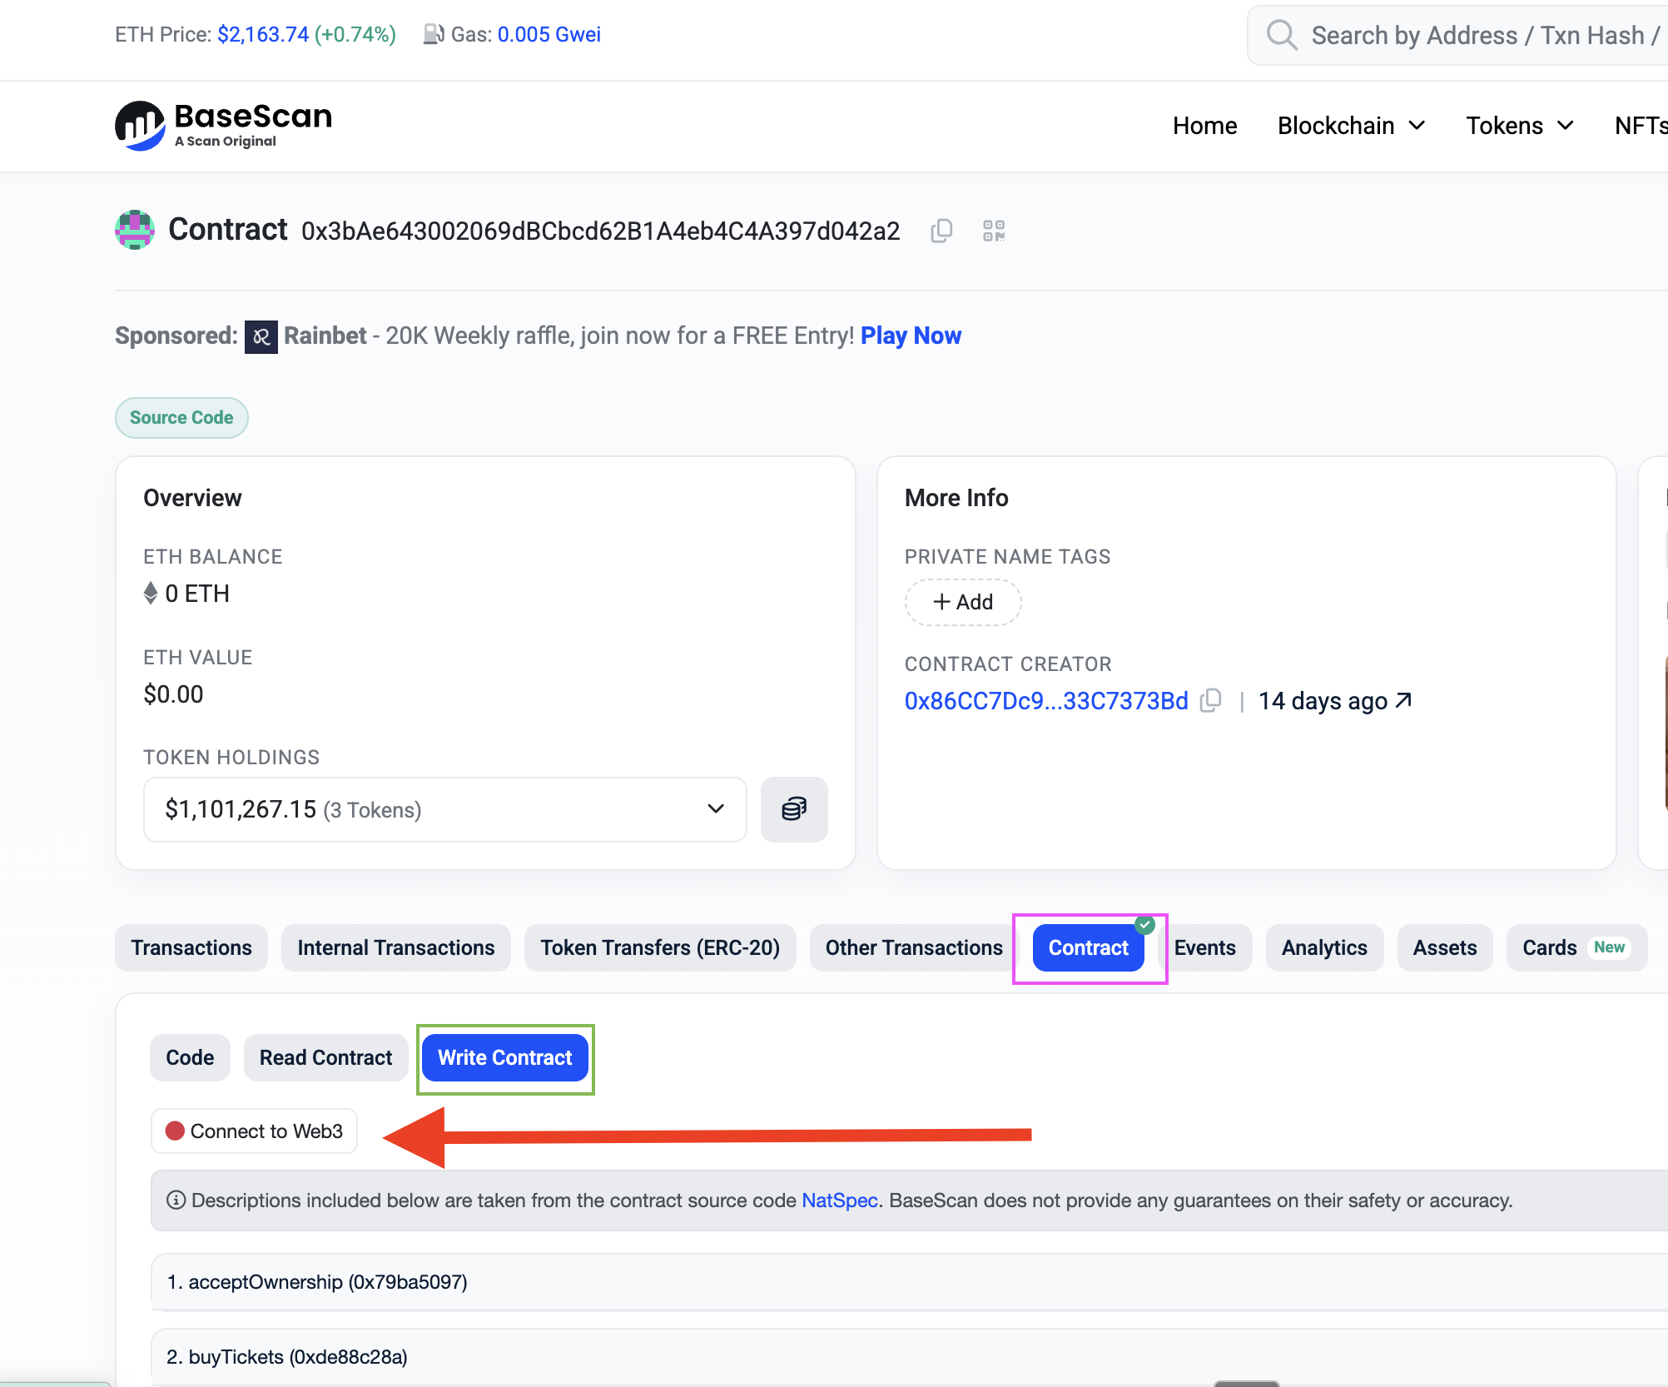Click the 14 days ago text
1668x1387 pixels.
(1323, 701)
